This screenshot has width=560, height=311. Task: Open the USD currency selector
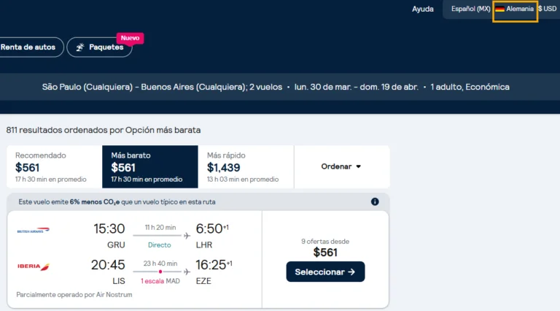[547, 9]
